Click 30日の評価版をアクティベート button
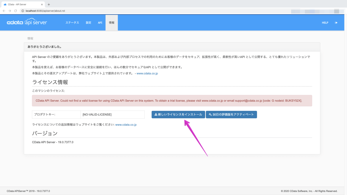The height and width of the screenshot is (195, 347). (x=231, y=114)
